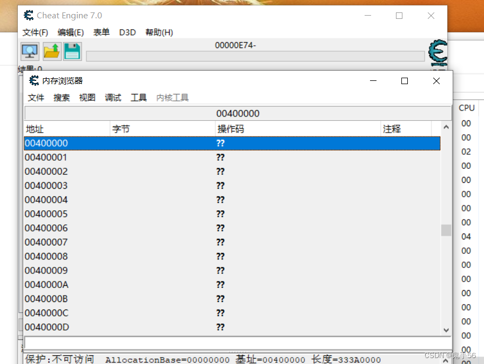This screenshot has height=364, width=484.
Task: Click the process name progress bar
Action: [x=256, y=57]
